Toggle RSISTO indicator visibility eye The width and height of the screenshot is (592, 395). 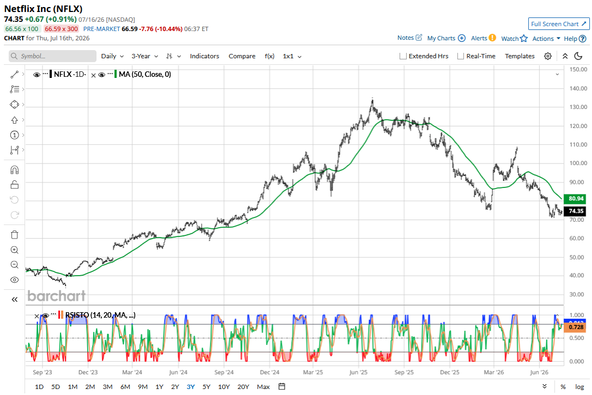coord(45,315)
